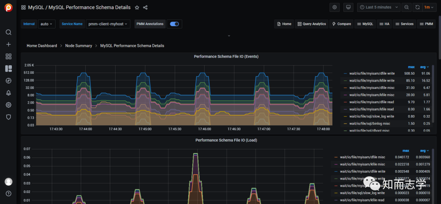Click the plus create icon in the sidebar
Screen dimensions: 441x204
click(x=9, y=44)
